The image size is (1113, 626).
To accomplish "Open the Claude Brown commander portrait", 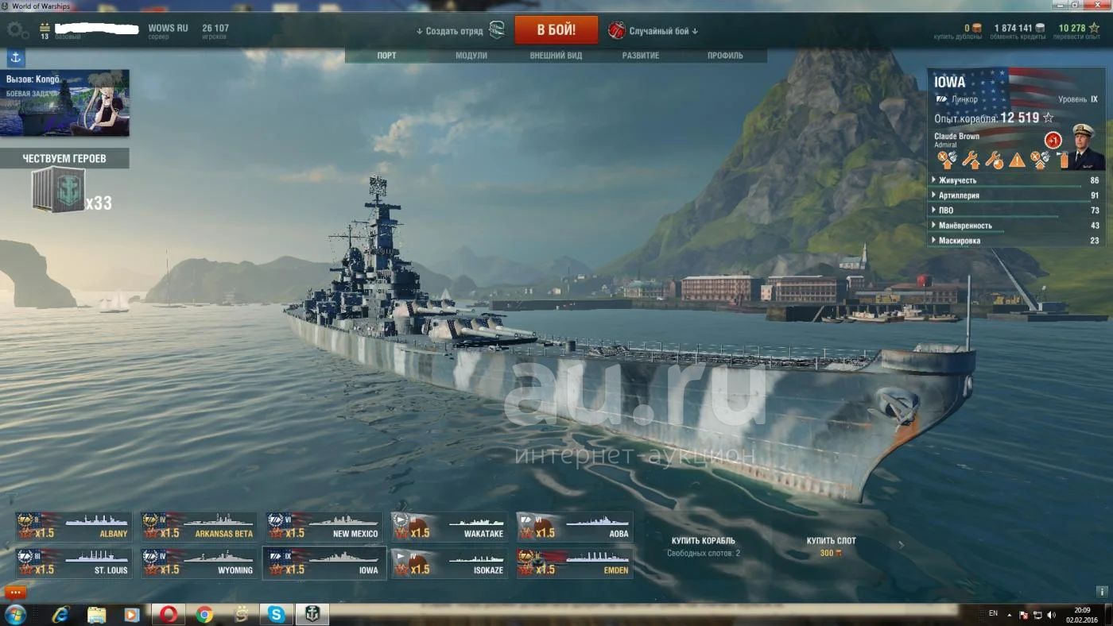I will tap(1084, 147).
